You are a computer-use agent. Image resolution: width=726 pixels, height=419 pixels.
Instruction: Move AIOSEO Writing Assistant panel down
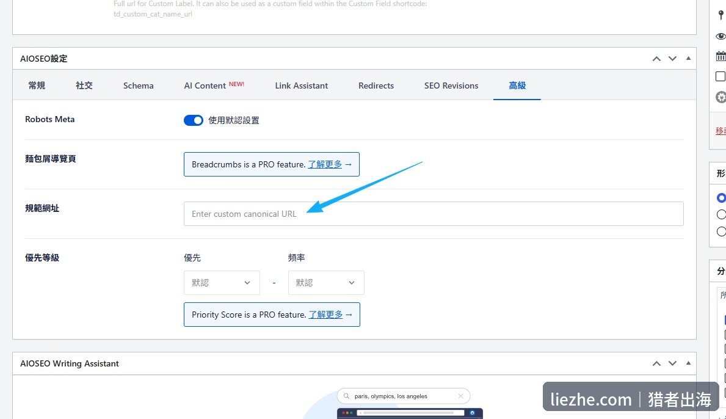click(x=672, y=363)
